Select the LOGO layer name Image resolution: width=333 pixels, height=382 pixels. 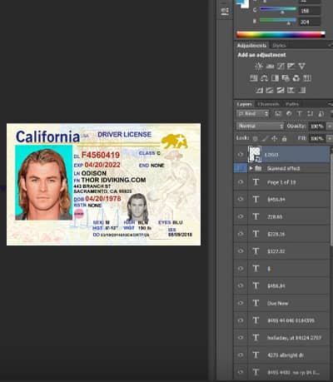point(271,155)
